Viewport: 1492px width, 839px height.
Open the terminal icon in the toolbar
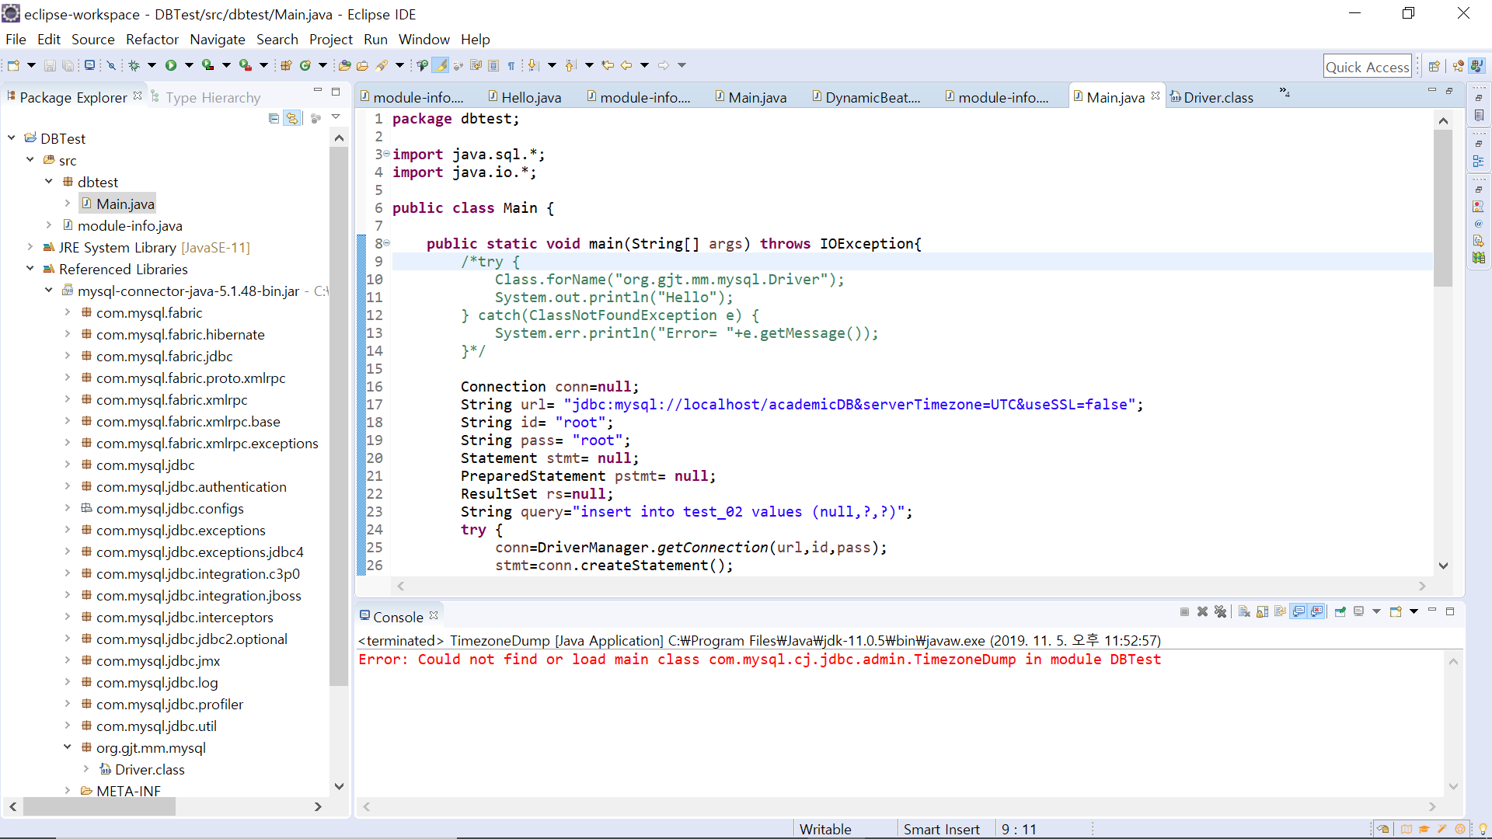[x=90, y=65]
